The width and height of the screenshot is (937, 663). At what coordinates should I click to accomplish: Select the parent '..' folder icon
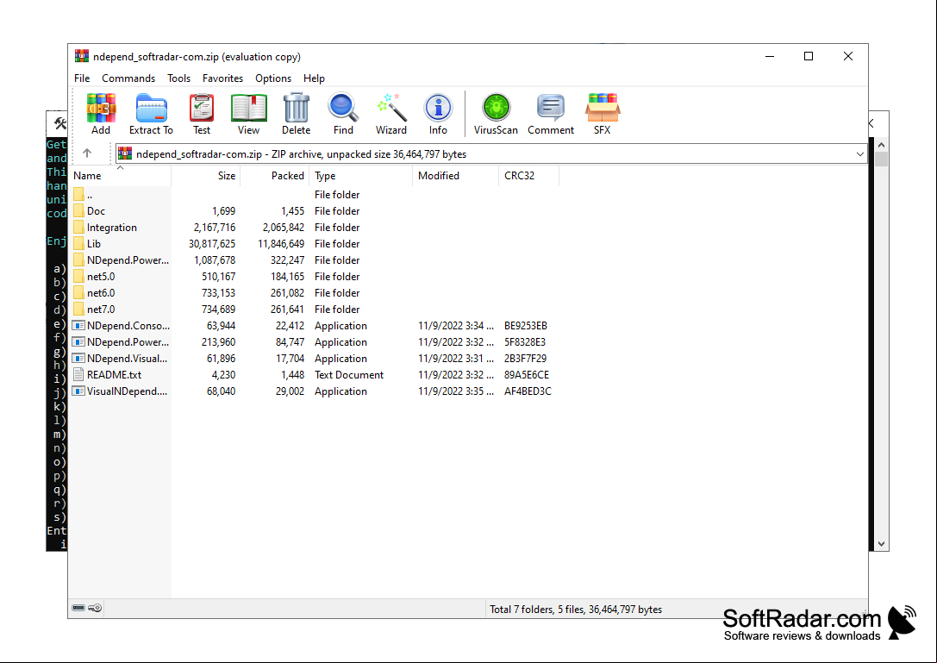pos(78,194)
